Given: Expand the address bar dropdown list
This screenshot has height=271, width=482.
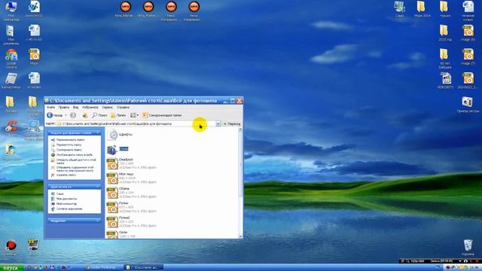Looking at the screenshot, I should 218,123.
